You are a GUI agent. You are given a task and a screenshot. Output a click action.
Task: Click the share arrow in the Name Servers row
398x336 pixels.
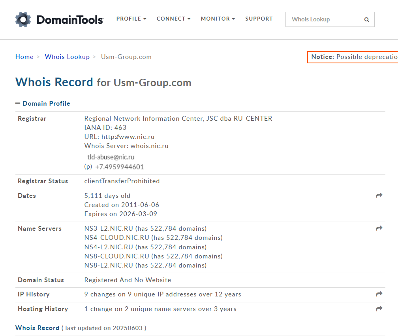(379, 228)
